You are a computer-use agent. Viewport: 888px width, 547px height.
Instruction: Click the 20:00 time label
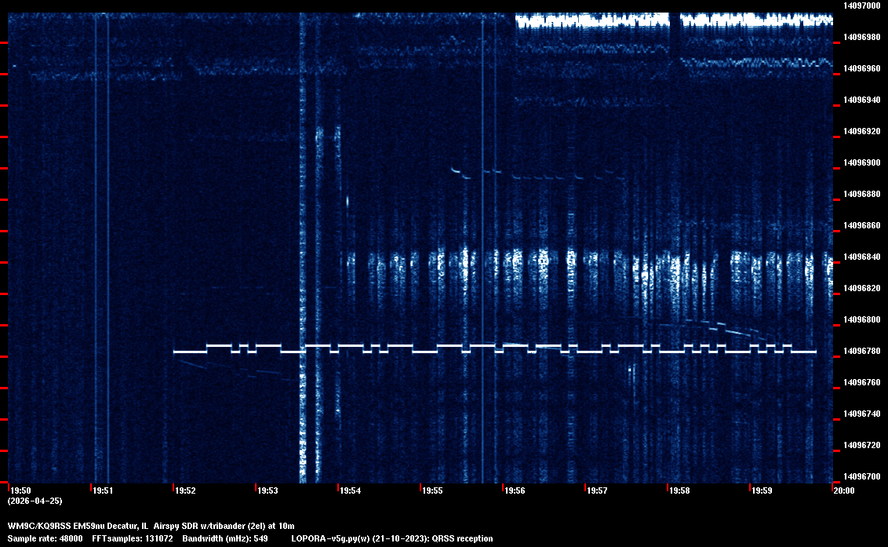[x=844, y=490]
